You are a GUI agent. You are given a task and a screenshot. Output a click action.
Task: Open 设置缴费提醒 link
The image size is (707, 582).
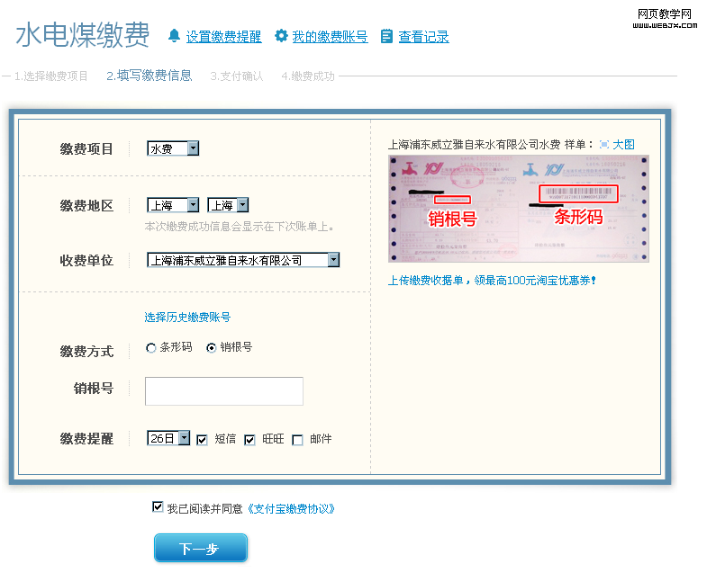[x=223, y=37]
